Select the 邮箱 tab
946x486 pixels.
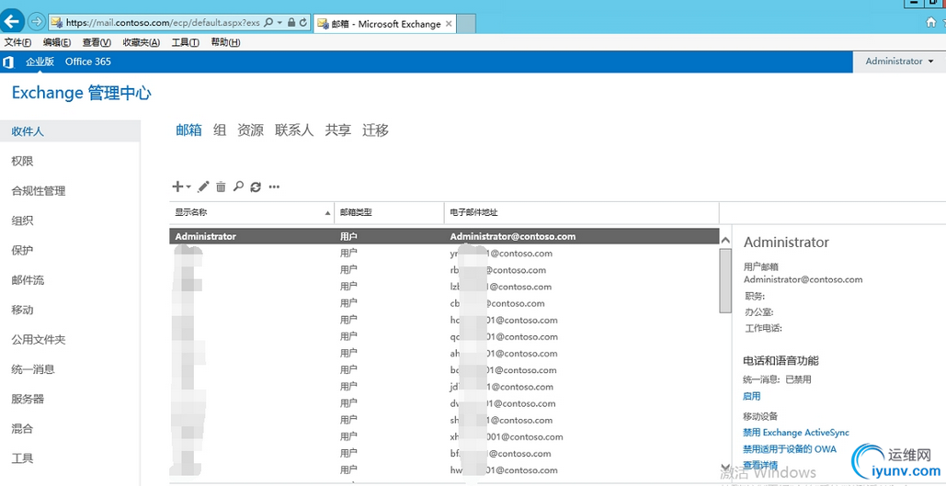point(188,130)
